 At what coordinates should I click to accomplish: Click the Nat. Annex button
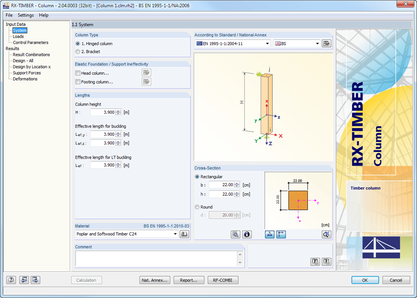click(x=155, y=280)
